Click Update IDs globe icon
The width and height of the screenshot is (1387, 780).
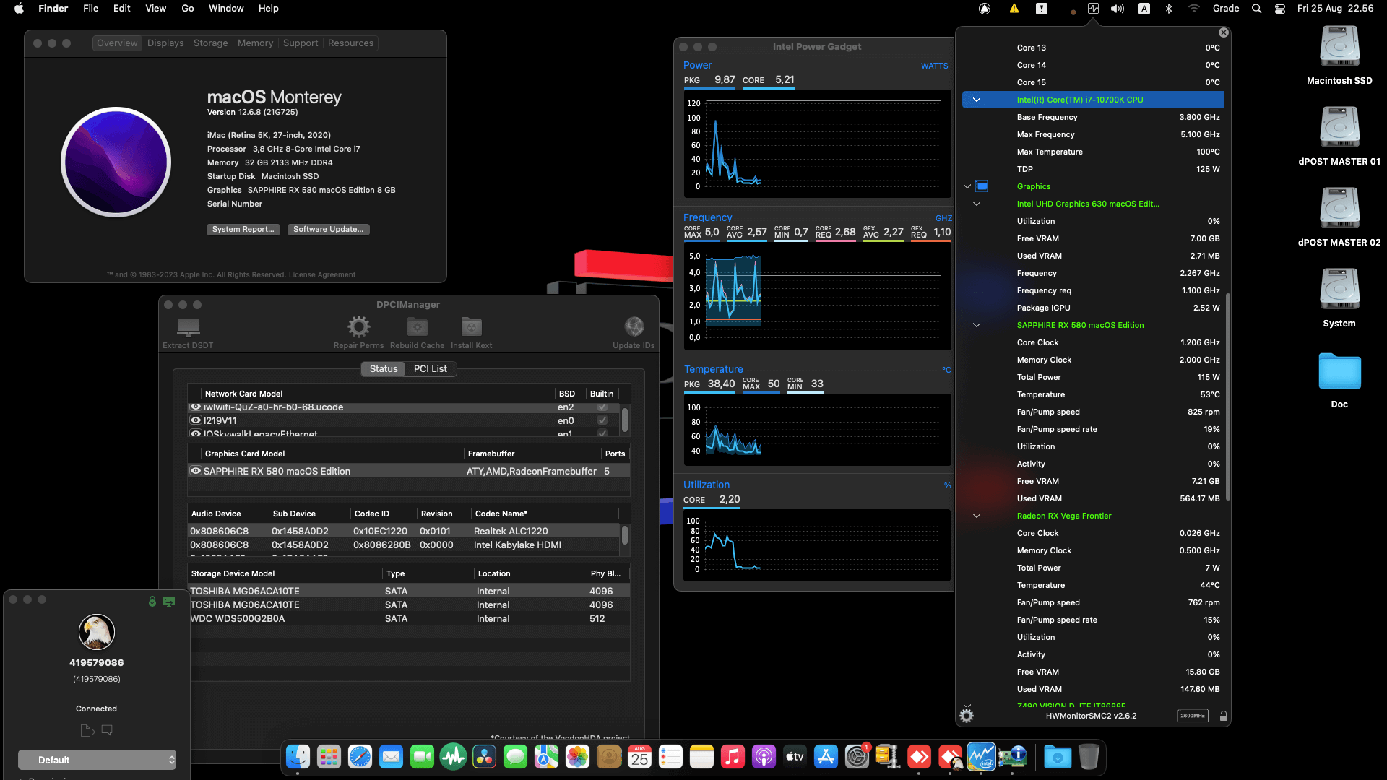(x=634, y=326)
